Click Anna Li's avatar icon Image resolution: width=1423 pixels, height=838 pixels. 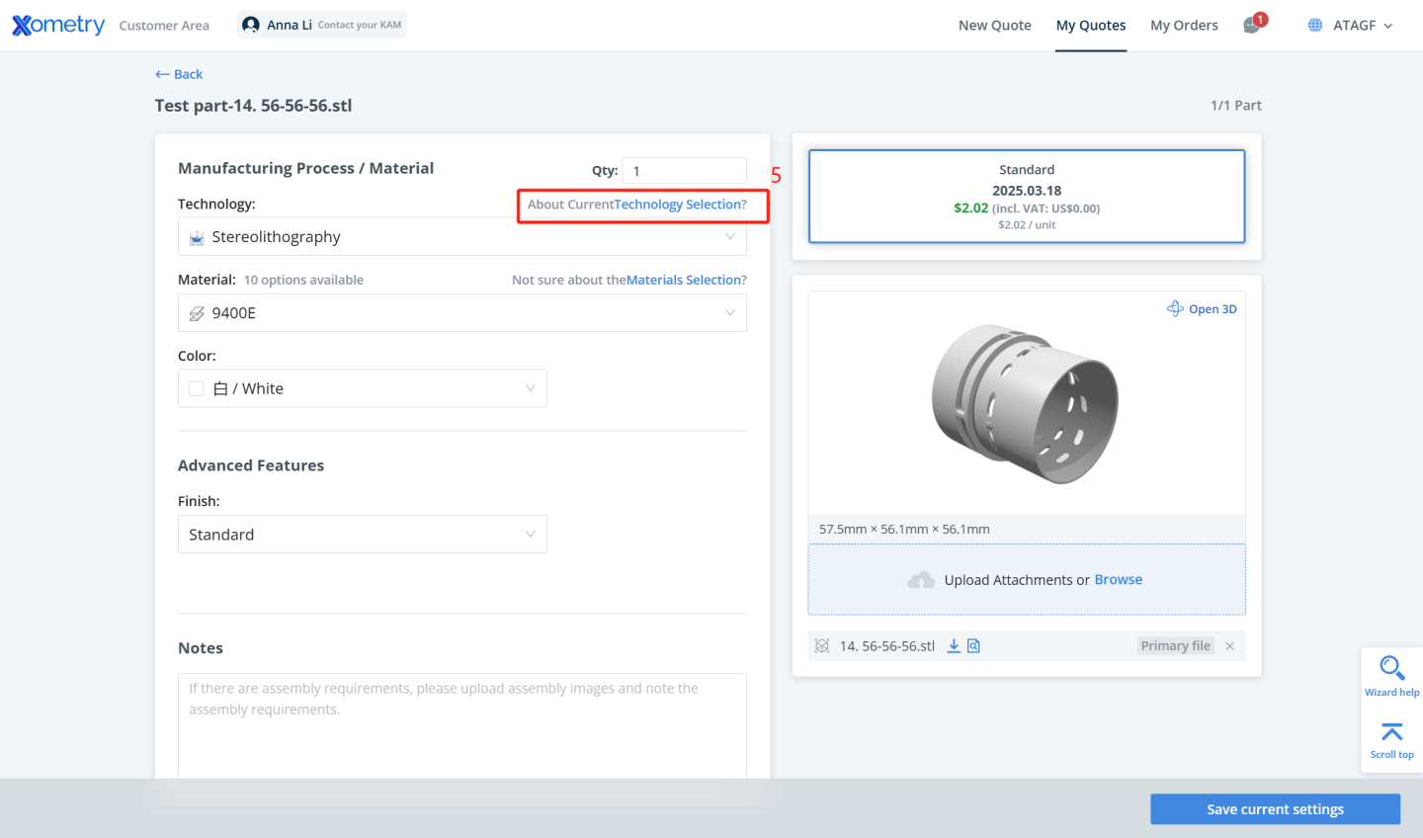[250, 24]
